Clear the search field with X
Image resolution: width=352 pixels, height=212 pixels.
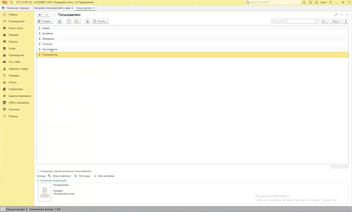tap(317, 21)
